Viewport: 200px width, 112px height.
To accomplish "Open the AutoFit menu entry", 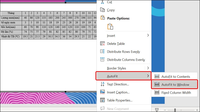I will tap(123, 76).
